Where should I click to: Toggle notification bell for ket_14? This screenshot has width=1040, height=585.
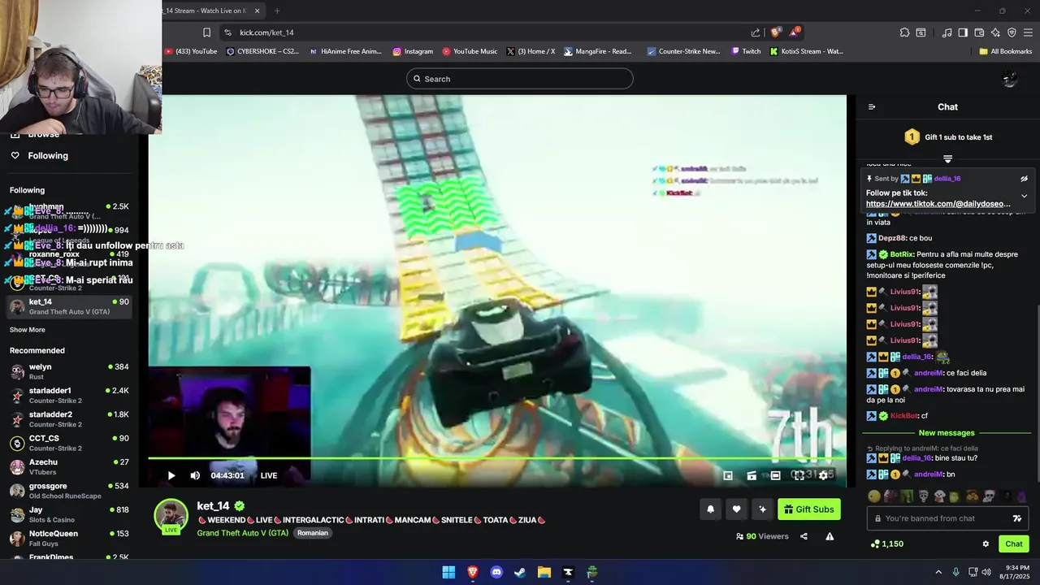(x=710, y=509)
